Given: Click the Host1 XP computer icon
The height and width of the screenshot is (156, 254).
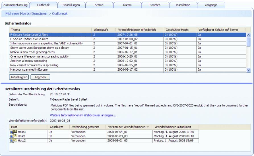Looking at the screenshot, I should coord(13,136).
